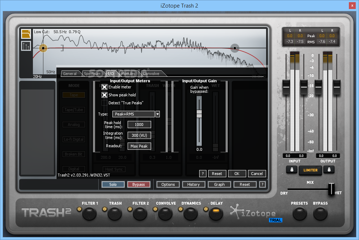Click the right output gain fader
The width and height of the screenshot is (359, 240).
337,87
